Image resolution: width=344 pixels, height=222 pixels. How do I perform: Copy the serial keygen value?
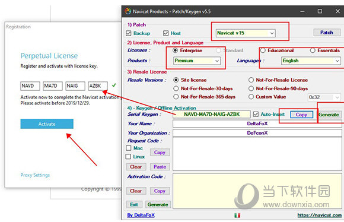[x=301, y=115]
